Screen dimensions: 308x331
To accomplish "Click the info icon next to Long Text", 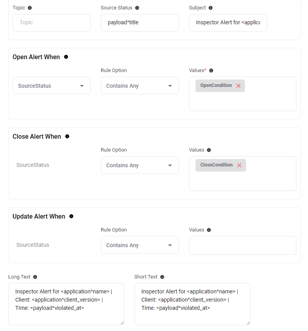I will [x=35, y=277].
